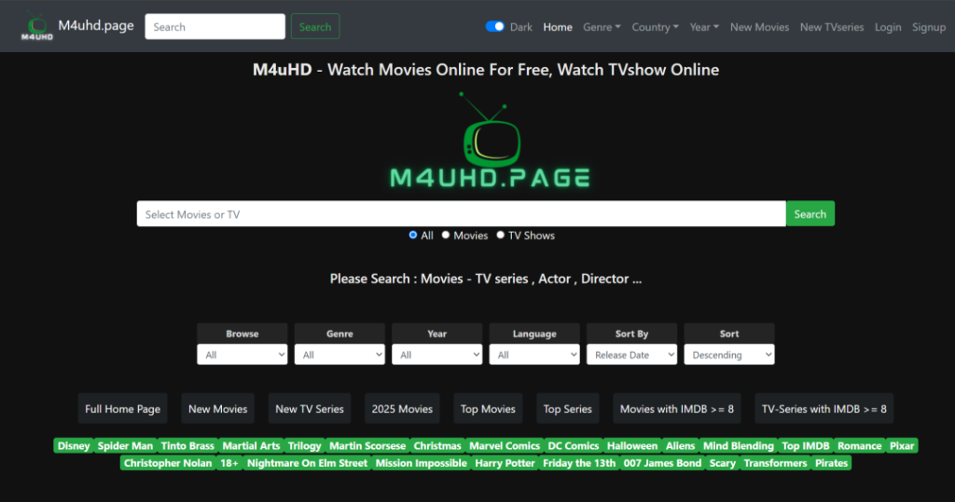Expand the Browse filter dropdown

pyautogui.click(x=242, y=355)
